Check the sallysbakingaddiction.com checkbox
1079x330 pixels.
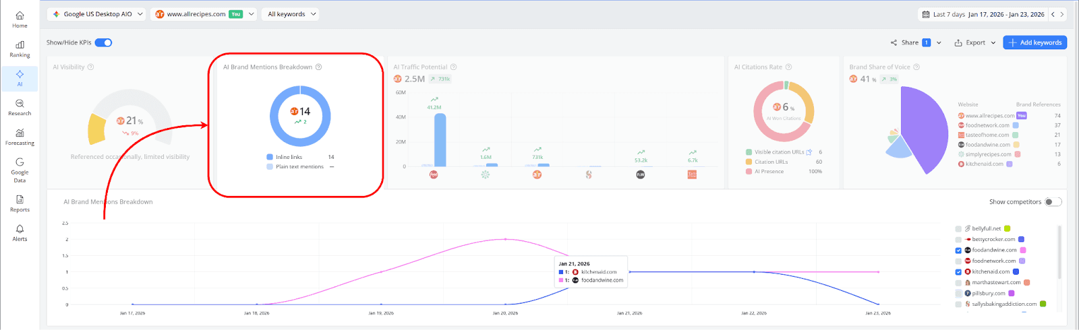click(958, 304)
